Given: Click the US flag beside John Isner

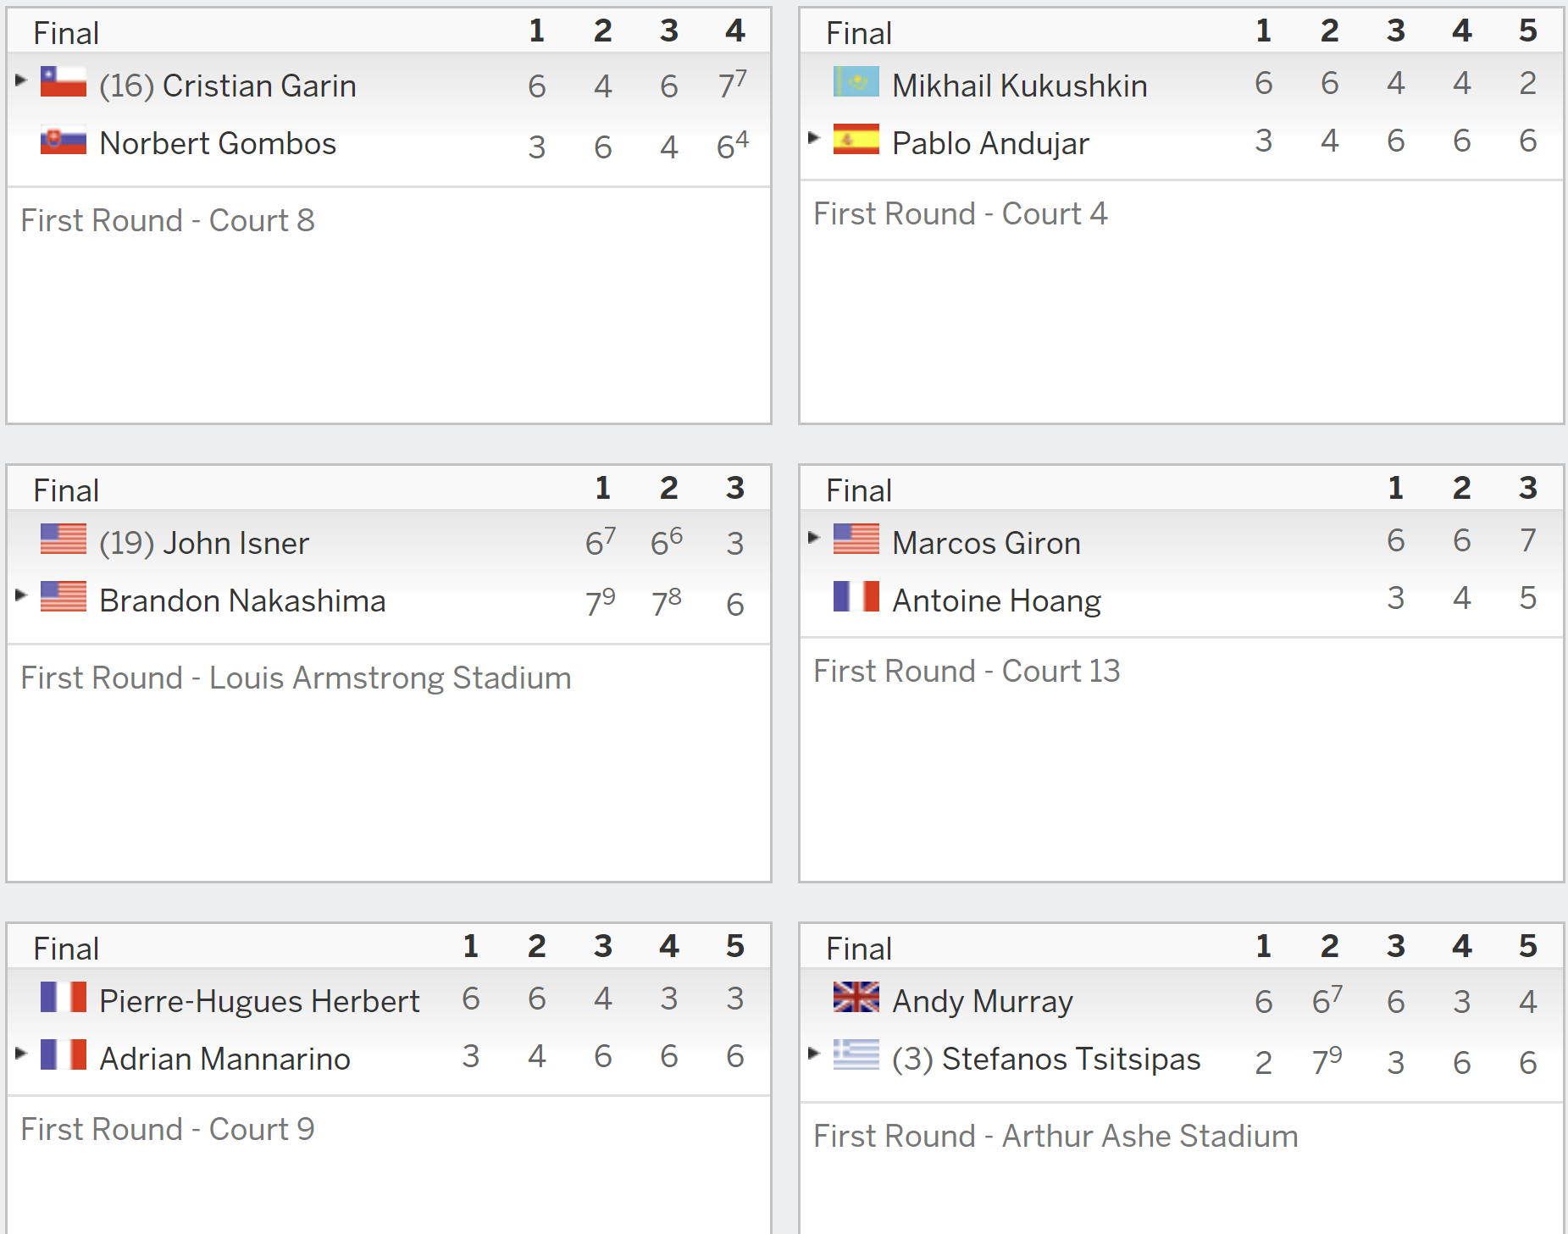Looking at the screenshot, I should 64,539.
